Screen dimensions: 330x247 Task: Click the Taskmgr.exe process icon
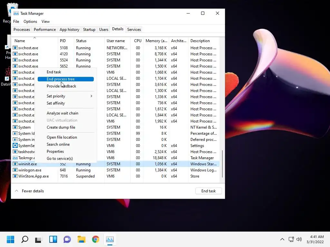coord(15,158)
